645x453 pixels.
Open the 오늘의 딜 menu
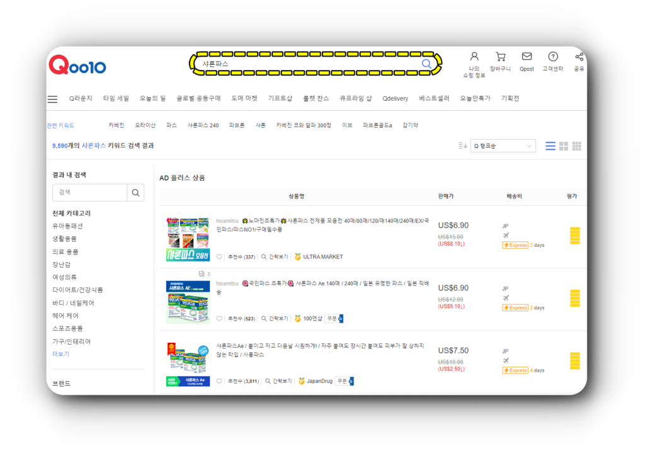click(x=152, y=98)
